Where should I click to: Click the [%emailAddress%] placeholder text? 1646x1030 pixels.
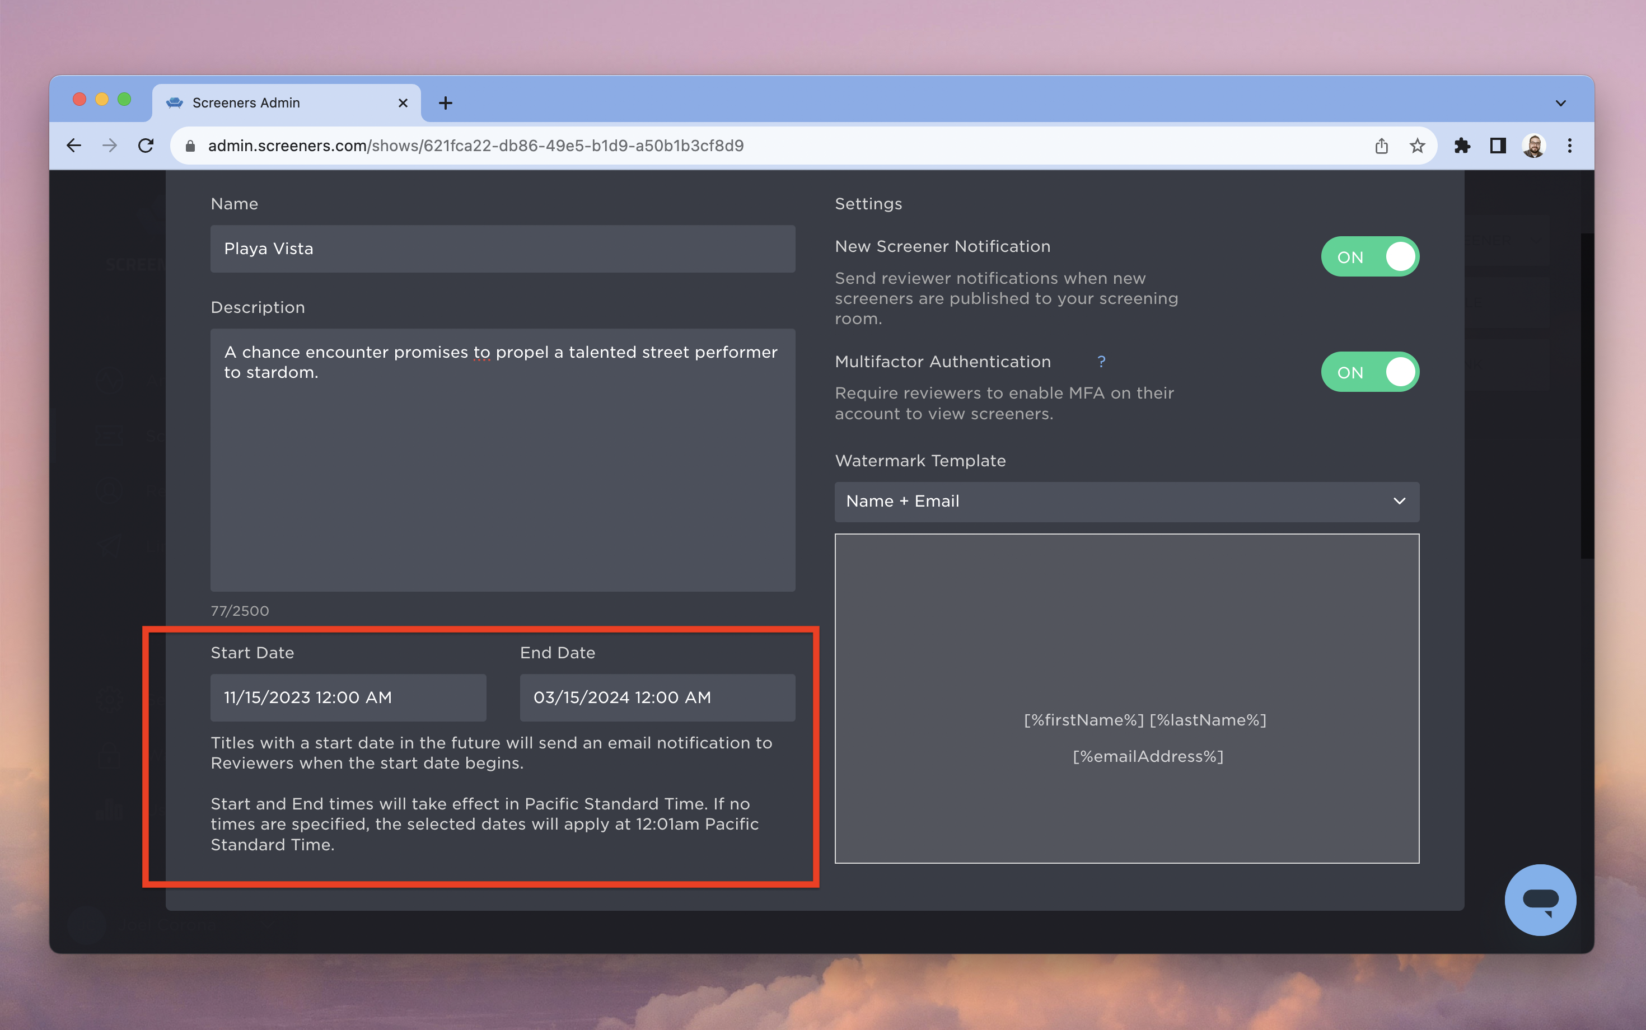click(1148, 756)
